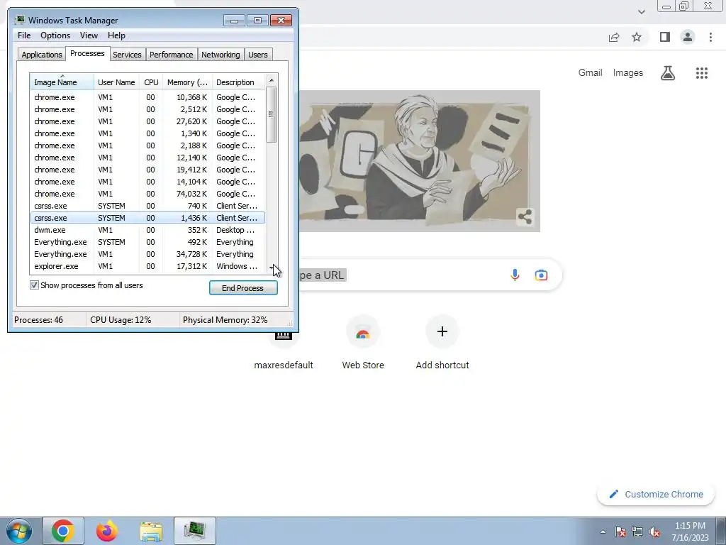This screenshot has height=545, width=726.
Task: Sort by User Name column header
Action: 116,82
